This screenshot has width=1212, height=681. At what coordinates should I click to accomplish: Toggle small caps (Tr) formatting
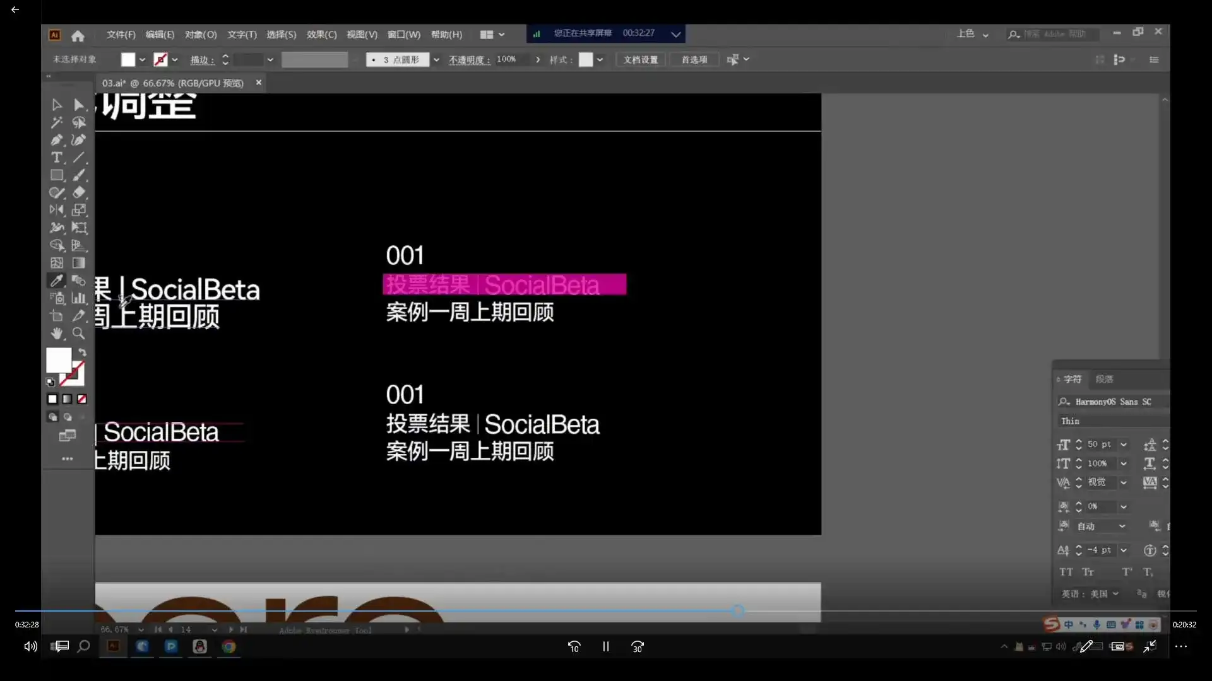[1089, 572]
